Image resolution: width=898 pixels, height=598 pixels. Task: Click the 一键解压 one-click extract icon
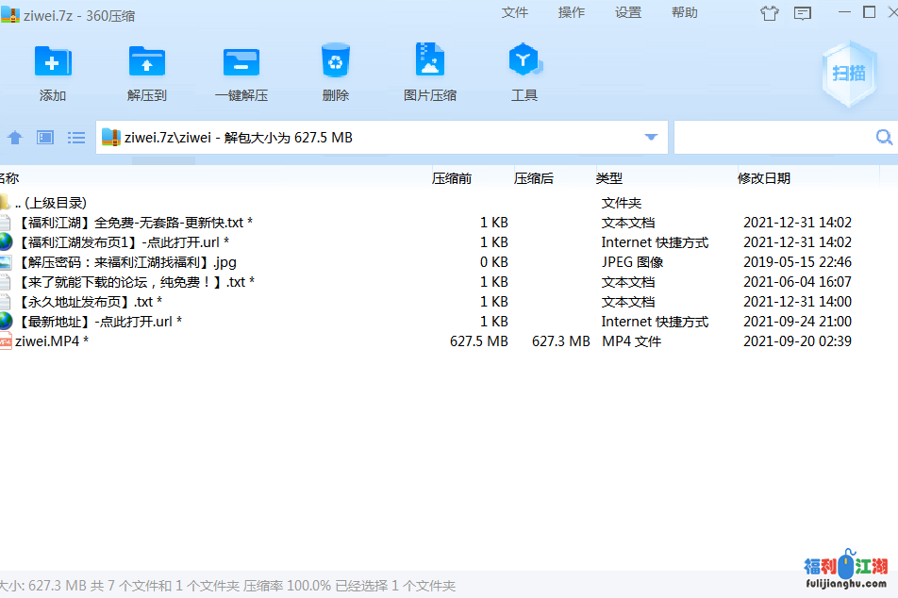click(x=241, y=62)
